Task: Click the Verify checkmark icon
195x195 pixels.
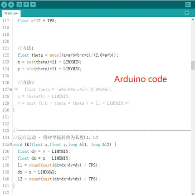Action: point(4,5)
